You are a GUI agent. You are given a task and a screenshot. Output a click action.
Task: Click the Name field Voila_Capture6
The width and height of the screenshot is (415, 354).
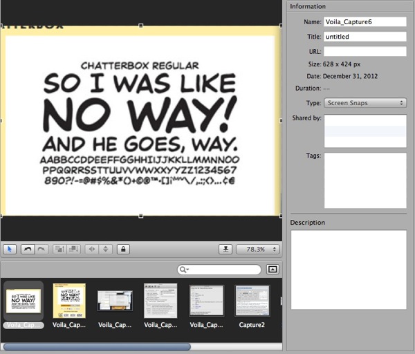coord(365,21)
